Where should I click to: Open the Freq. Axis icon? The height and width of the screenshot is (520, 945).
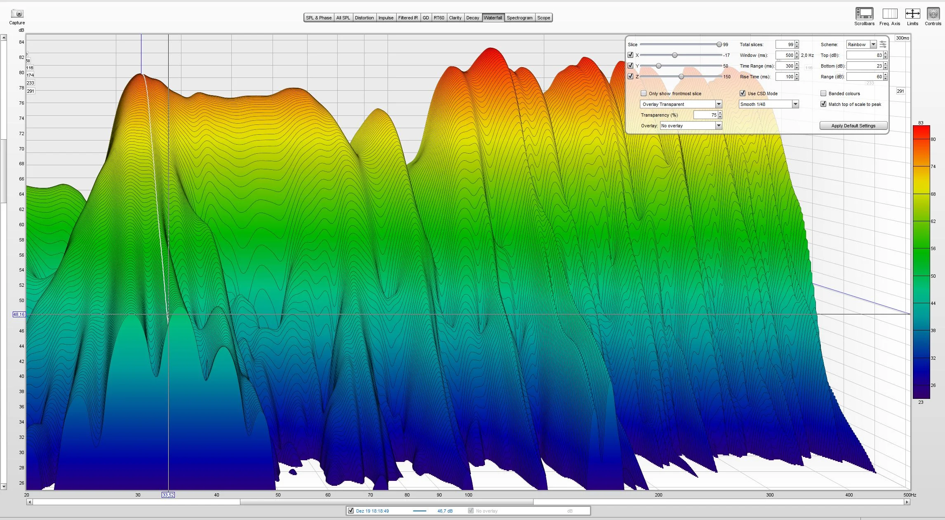[890, 14]
